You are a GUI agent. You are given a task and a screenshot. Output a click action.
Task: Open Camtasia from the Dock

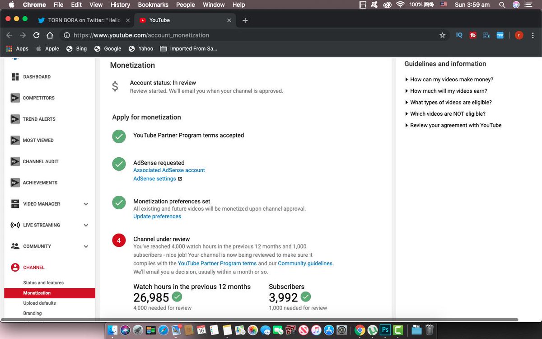[399, 330]
